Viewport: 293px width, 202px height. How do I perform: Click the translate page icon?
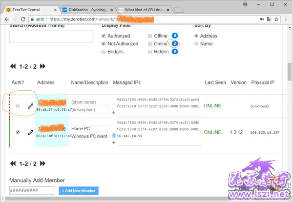click(x=269, y=19)
